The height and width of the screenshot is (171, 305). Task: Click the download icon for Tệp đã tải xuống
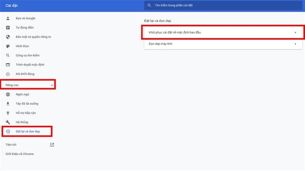pyautogui.click(x=8, y=104)
